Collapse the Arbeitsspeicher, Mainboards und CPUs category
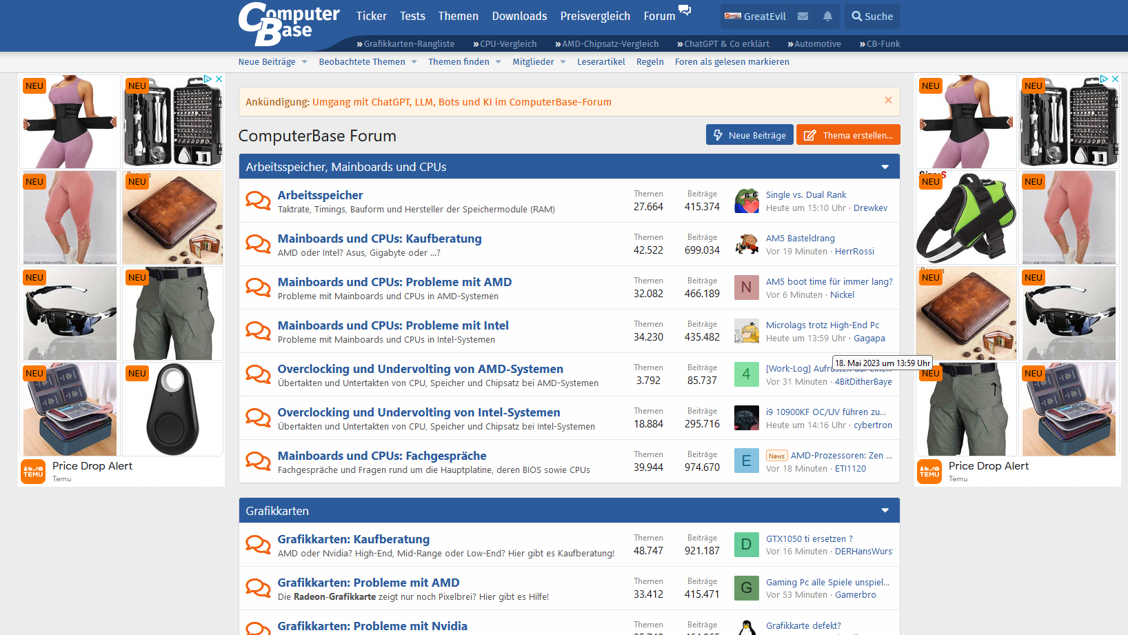Image resolution: width=1128 pixels, height=635 pixels. coord(885,167)
